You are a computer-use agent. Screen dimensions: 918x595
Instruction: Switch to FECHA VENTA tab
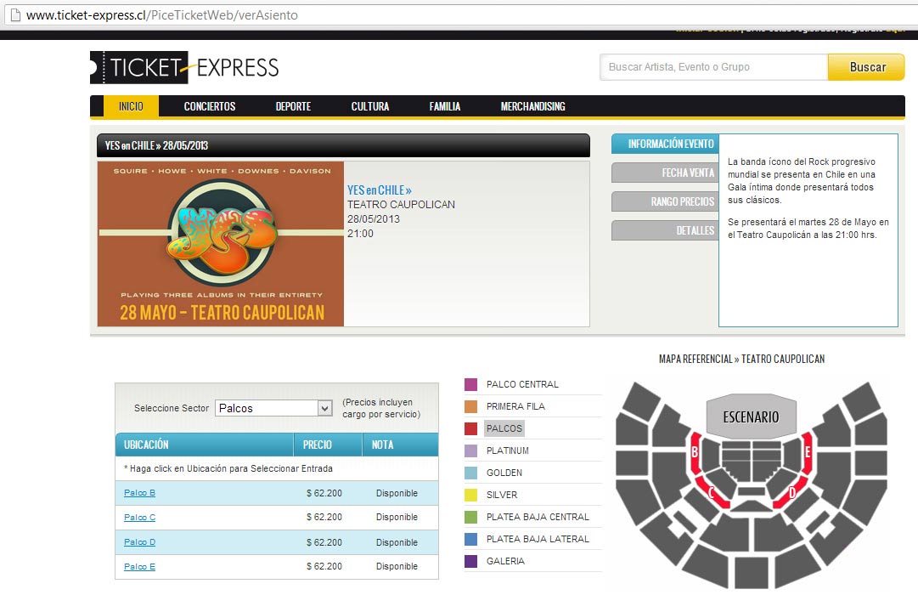(x=665, y=173)
